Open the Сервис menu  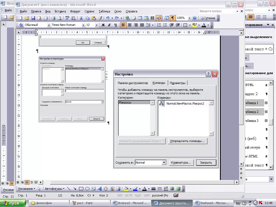coord(89,11)
